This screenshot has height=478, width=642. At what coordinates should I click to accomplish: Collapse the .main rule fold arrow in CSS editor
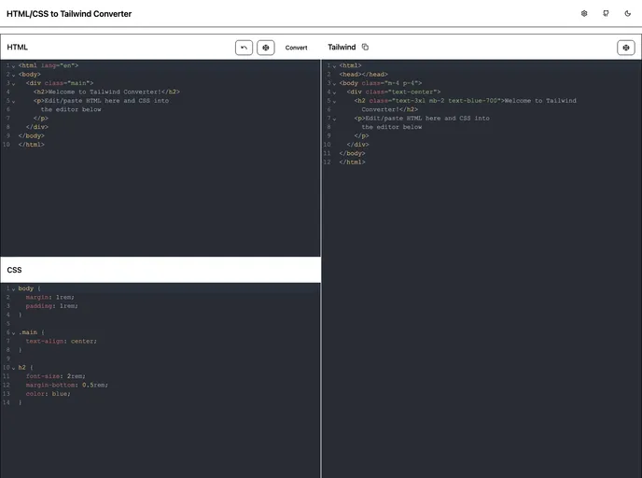(x=13, y=333)
